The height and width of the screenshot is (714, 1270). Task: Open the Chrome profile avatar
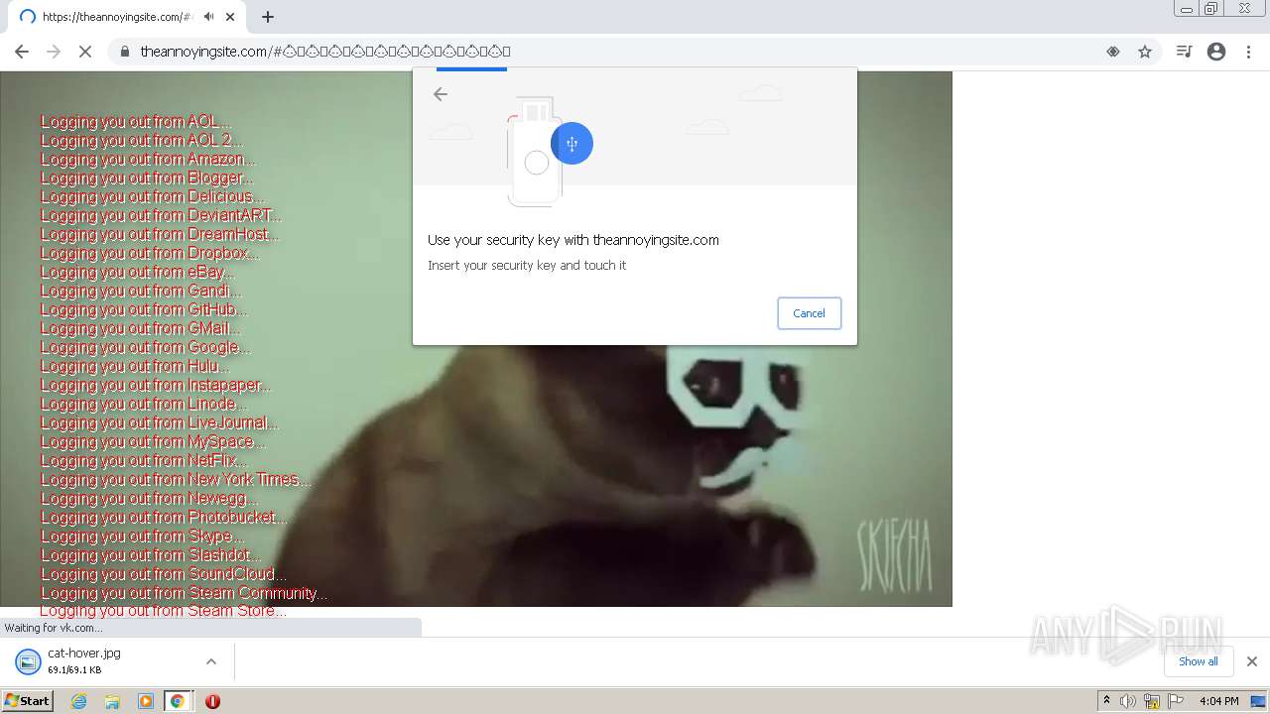coord(1216,52)
